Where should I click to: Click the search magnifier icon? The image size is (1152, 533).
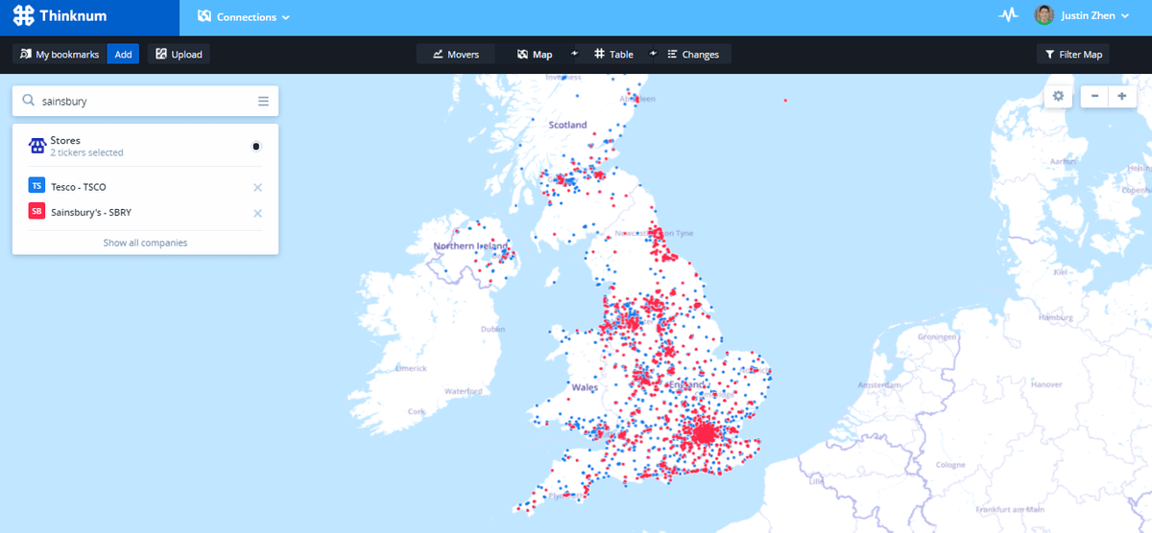point(28,101)
